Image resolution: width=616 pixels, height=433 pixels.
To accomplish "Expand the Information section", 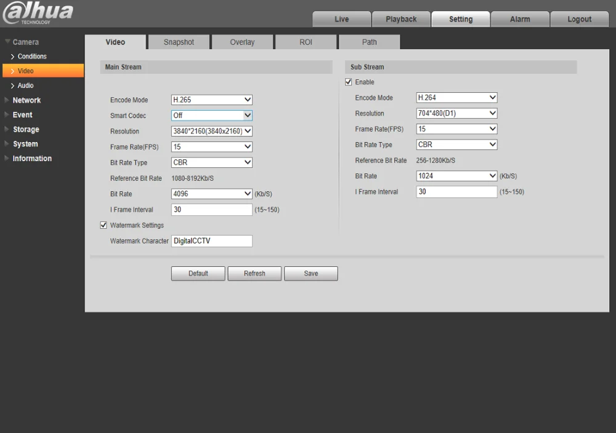I will [28, 159].
